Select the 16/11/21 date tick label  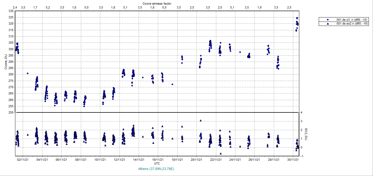[x=158, y=160]
